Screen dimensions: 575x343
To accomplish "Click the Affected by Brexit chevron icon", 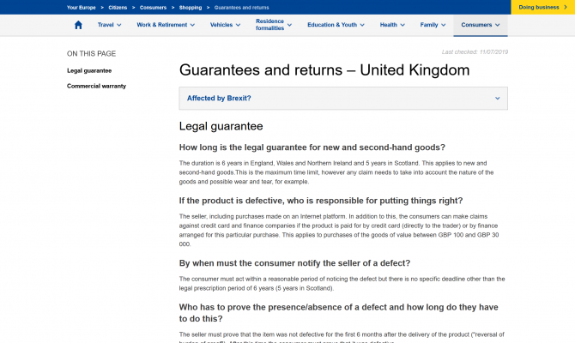I will click(498, 98).
